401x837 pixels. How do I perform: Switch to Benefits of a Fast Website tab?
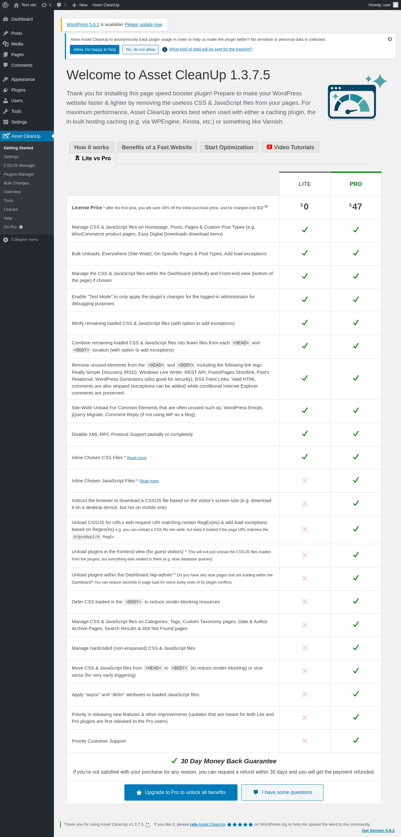157,147
